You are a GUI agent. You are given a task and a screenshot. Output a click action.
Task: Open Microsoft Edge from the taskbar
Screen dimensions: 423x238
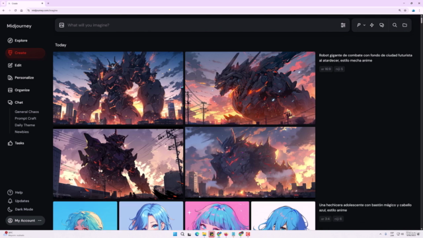197,234
